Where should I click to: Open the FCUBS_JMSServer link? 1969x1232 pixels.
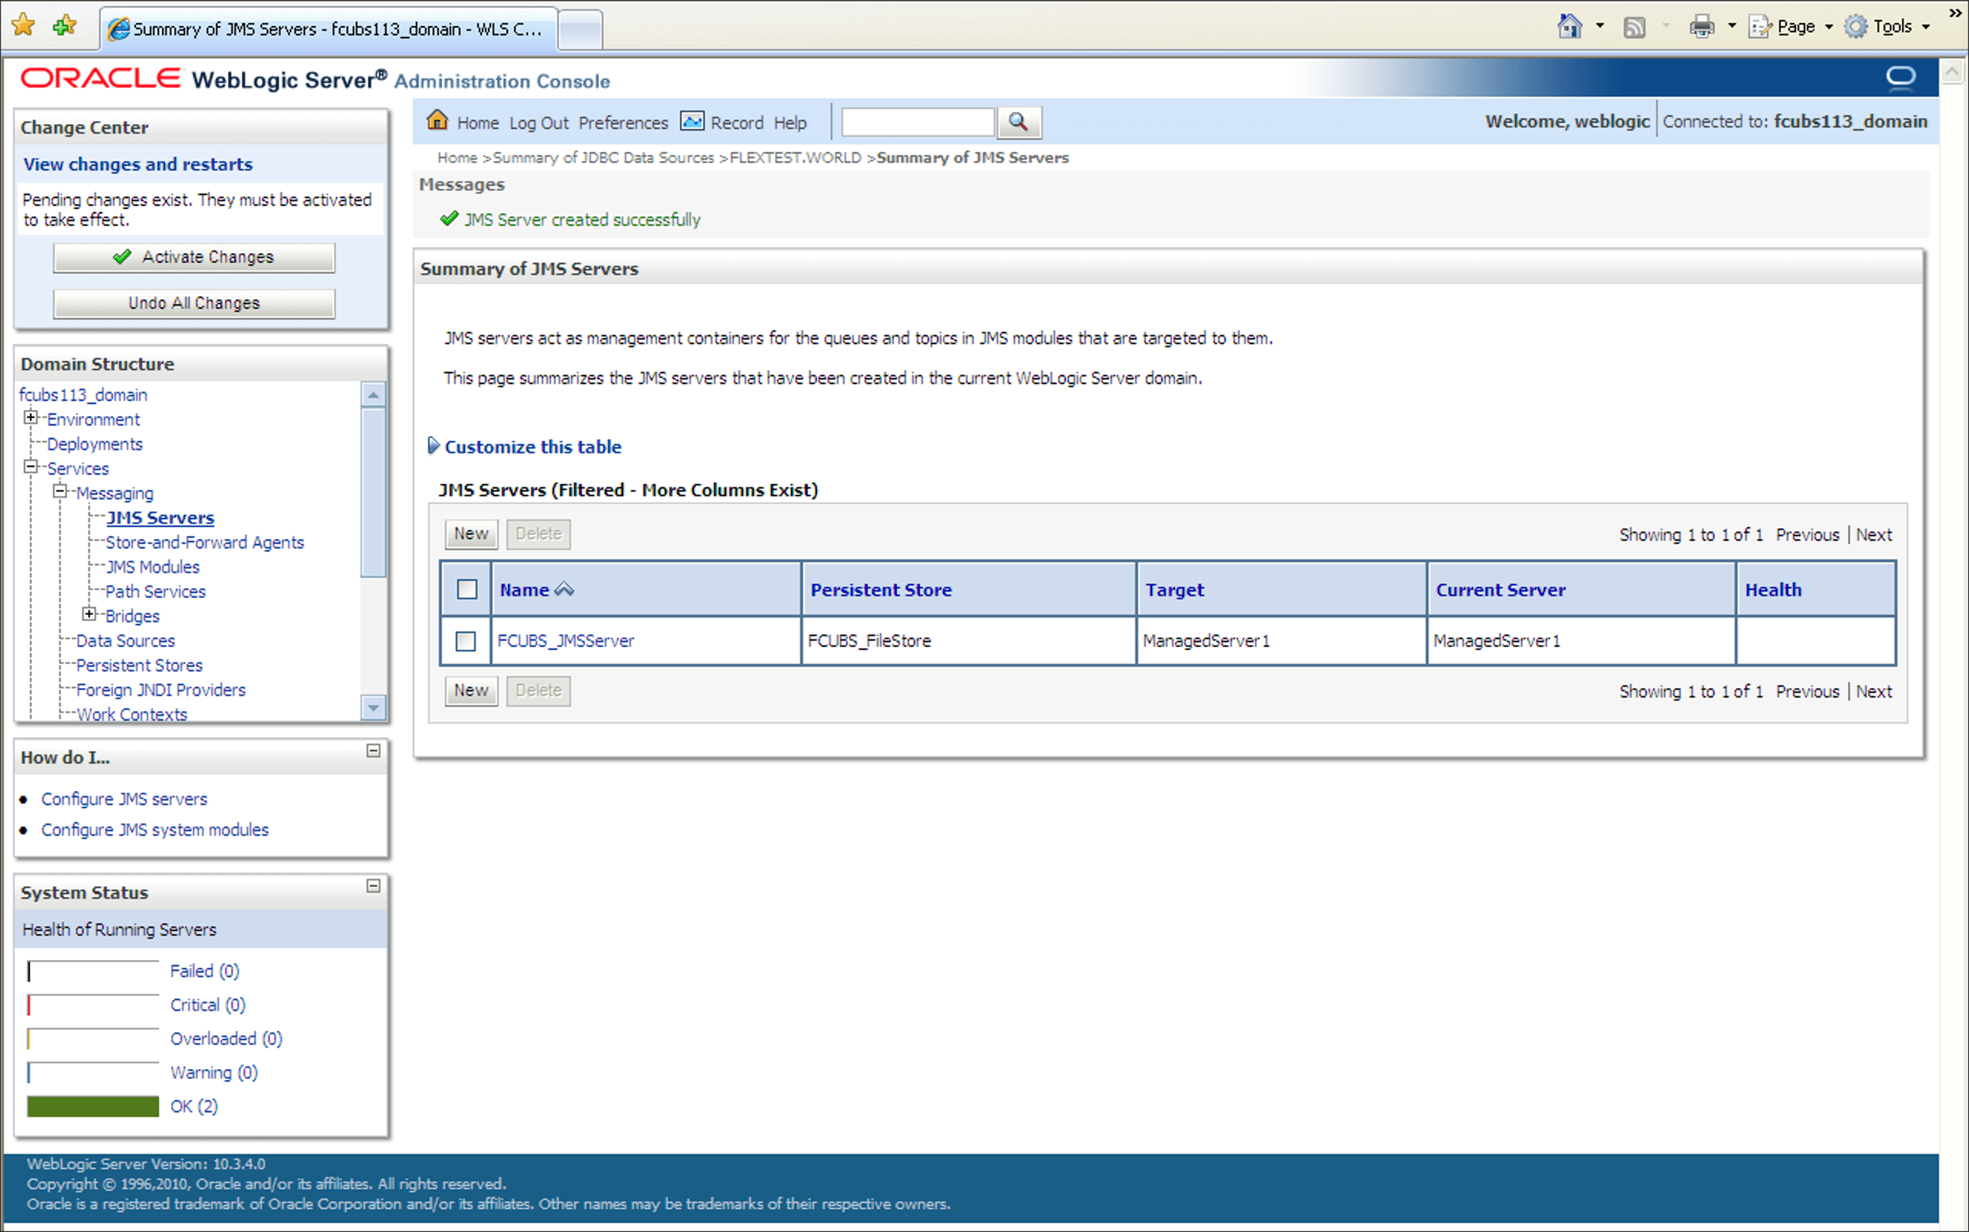[x=566, y=641]
